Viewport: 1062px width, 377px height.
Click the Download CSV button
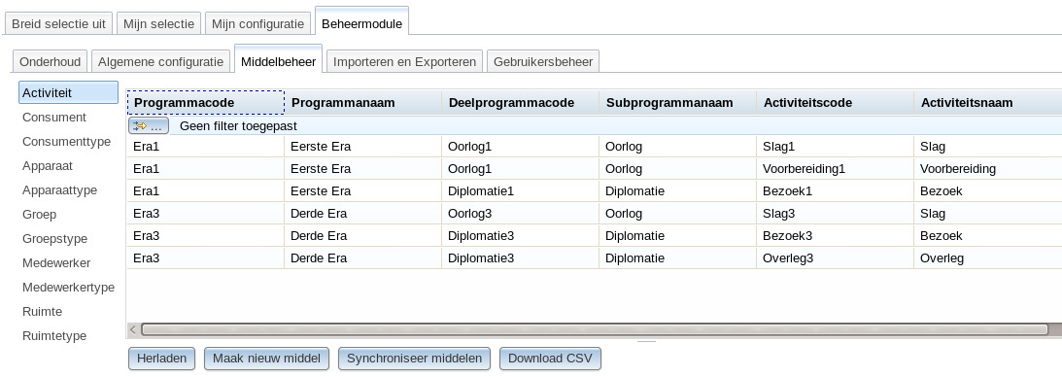pos(550,359)
